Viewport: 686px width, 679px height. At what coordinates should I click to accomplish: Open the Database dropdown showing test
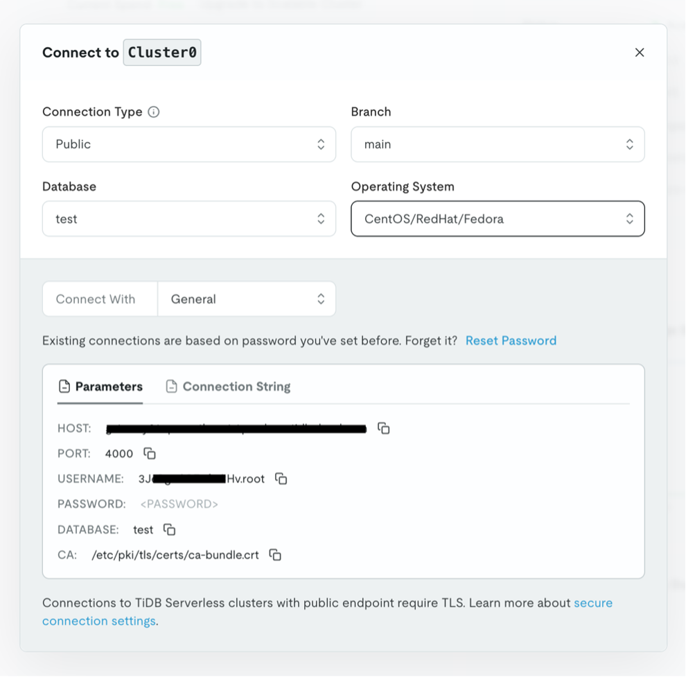coord(188,219)
